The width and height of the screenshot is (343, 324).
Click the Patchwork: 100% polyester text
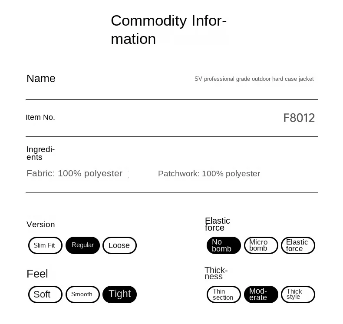click(209, 174)
